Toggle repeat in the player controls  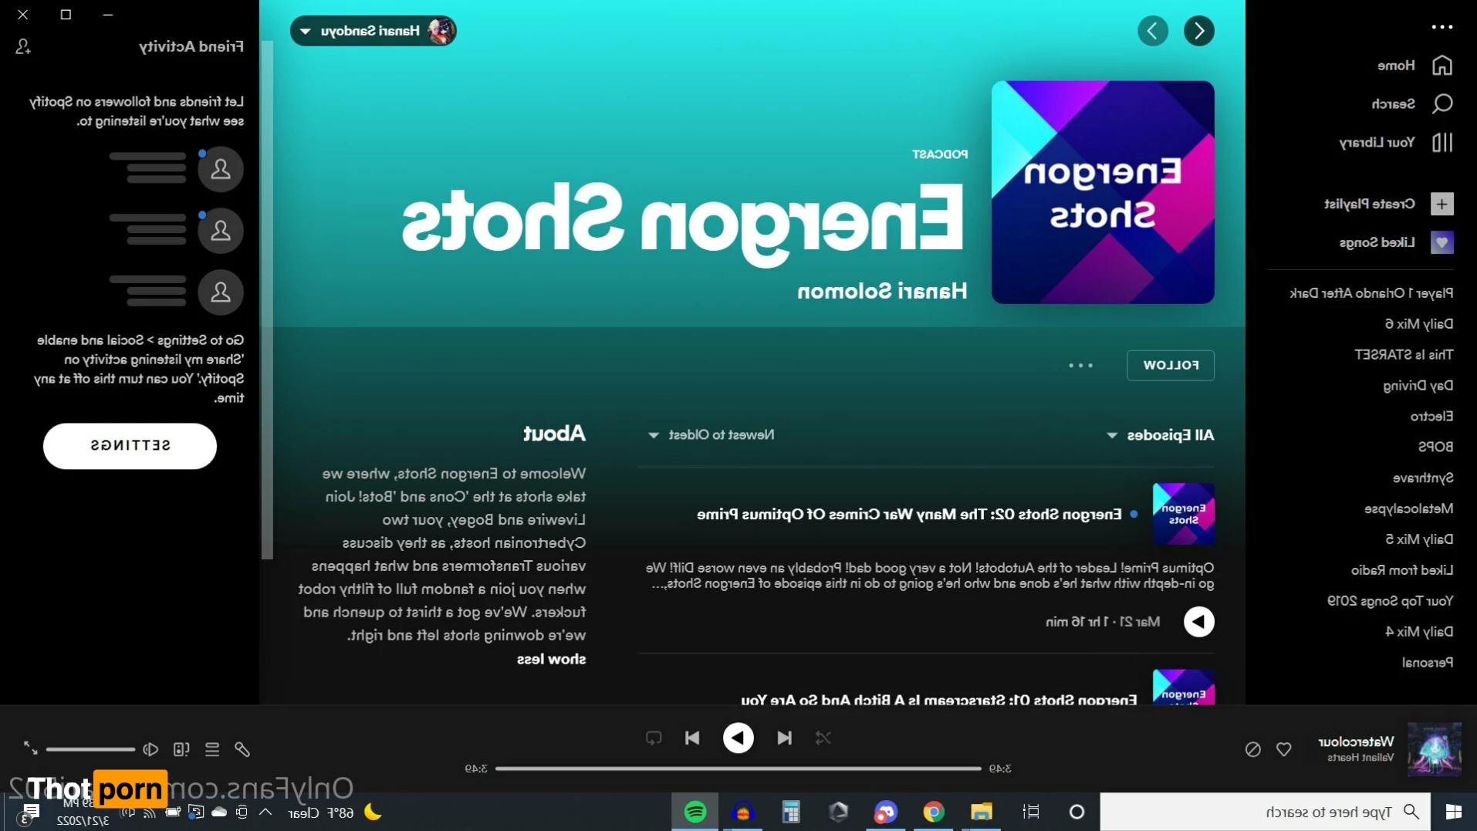coord(654,738)
